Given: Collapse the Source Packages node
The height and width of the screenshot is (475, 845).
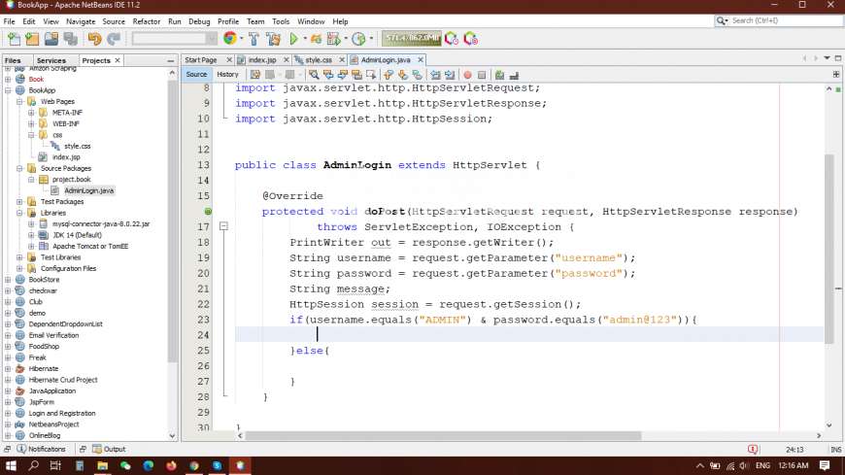Looking at the screenshot, I should coord(19,168).
